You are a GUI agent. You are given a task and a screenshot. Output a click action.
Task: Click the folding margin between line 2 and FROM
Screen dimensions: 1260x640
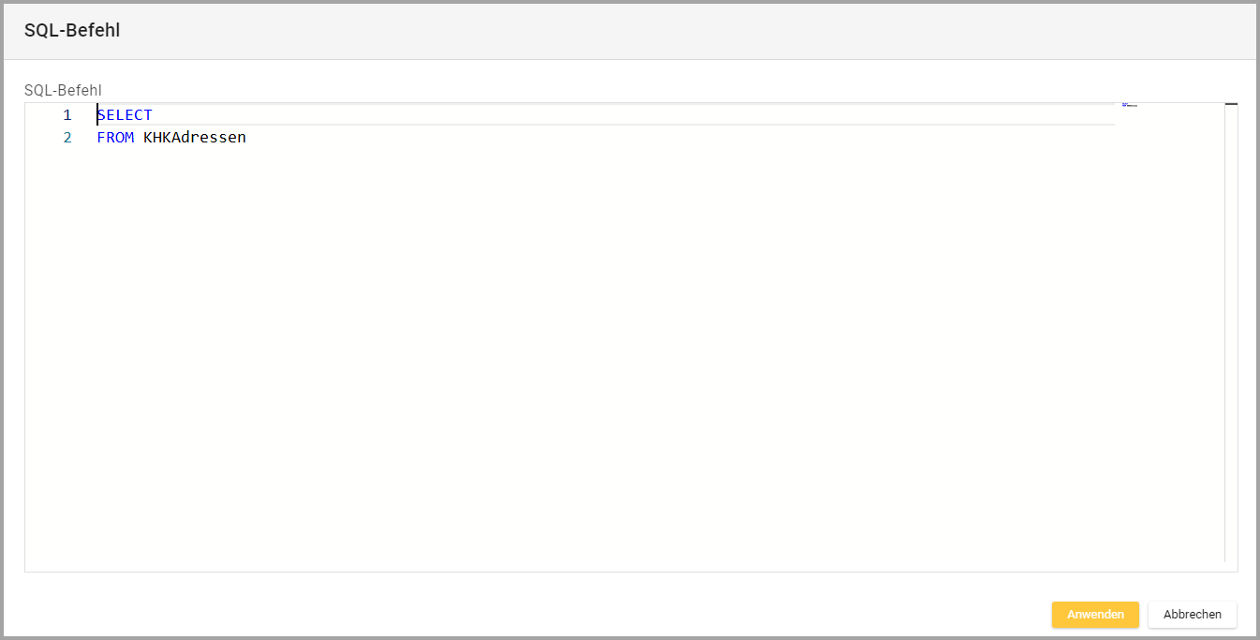[x=84, y=138]
